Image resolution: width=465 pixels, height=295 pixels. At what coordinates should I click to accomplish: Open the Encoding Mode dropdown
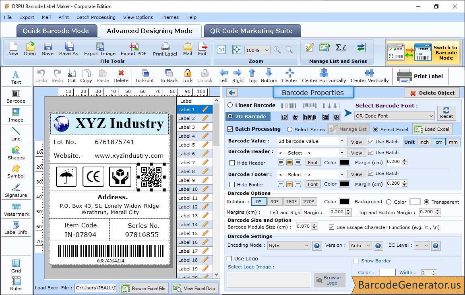(288, 245)
